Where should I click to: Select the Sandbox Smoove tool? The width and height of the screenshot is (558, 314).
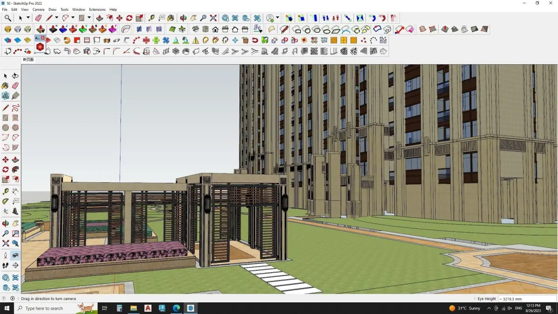(x=445, y=29)
